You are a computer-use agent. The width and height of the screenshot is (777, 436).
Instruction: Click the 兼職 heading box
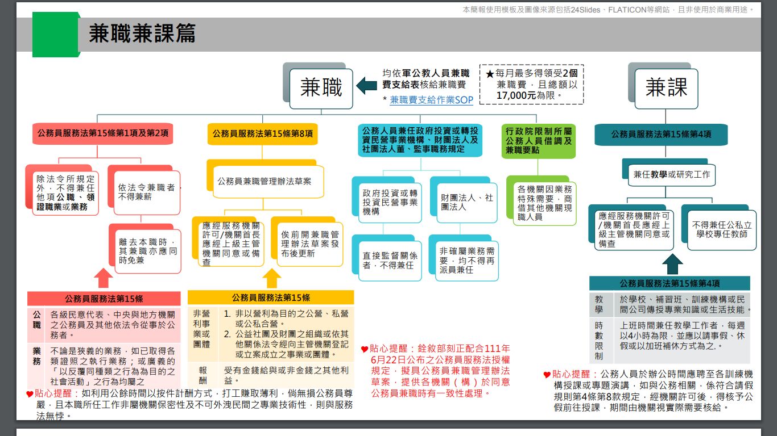(x=321, y=89)
